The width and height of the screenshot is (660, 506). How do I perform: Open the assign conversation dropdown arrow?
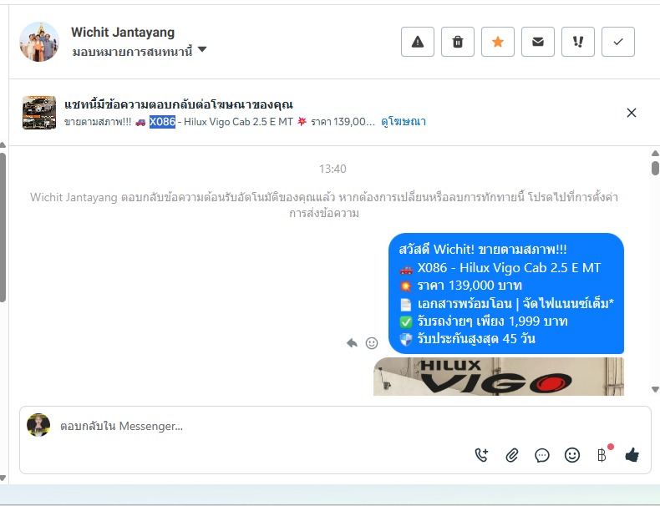[x=202, y=49]
